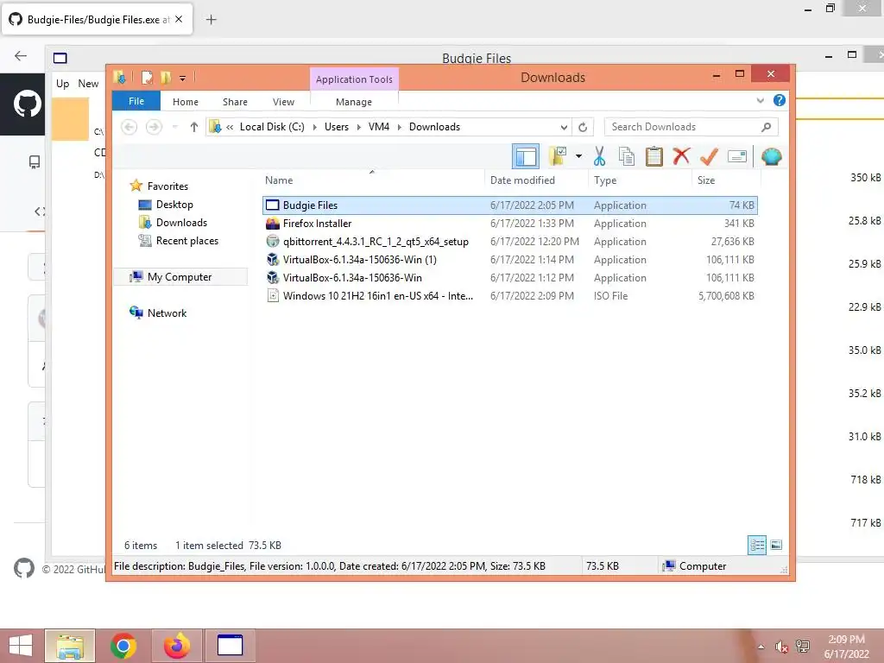Click the blue shell icon in the toolbar

[771, 156]
